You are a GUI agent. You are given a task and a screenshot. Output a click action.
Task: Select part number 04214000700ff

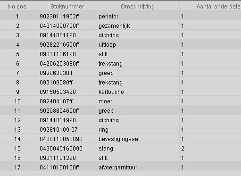coord(59,26)
